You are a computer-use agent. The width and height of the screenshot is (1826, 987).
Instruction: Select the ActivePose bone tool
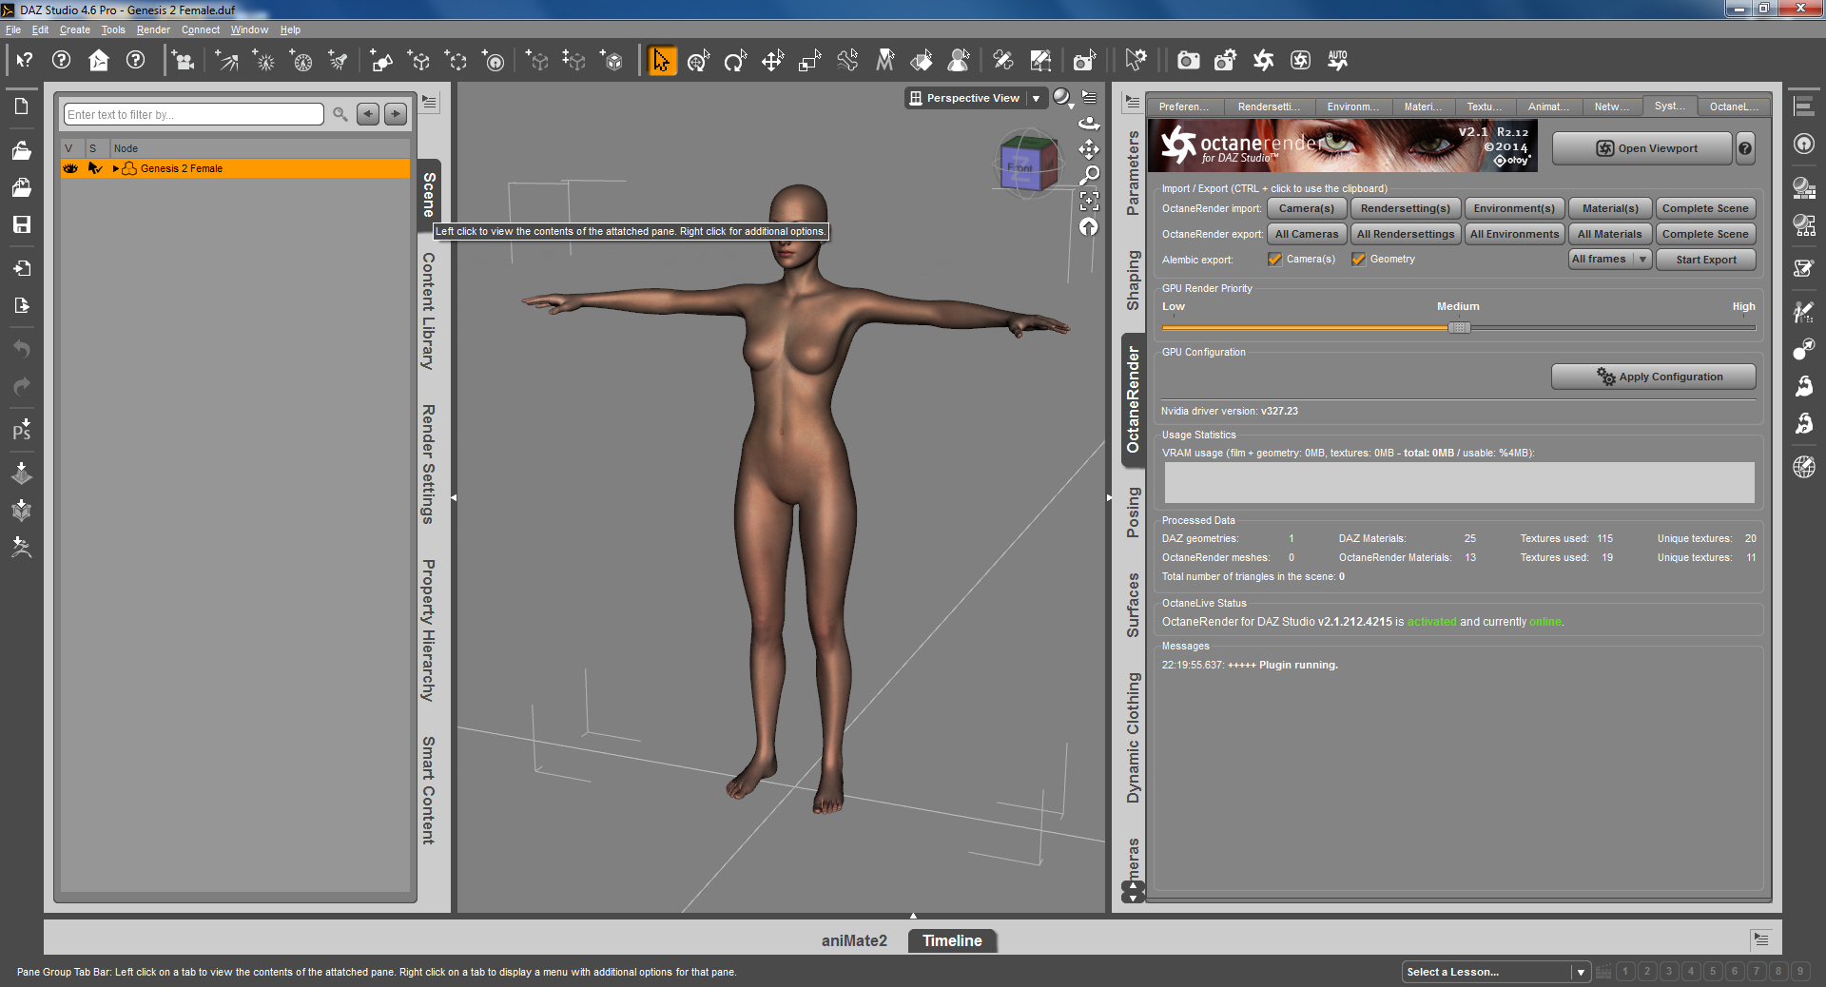pyautogui.click(x=847, y=61)
